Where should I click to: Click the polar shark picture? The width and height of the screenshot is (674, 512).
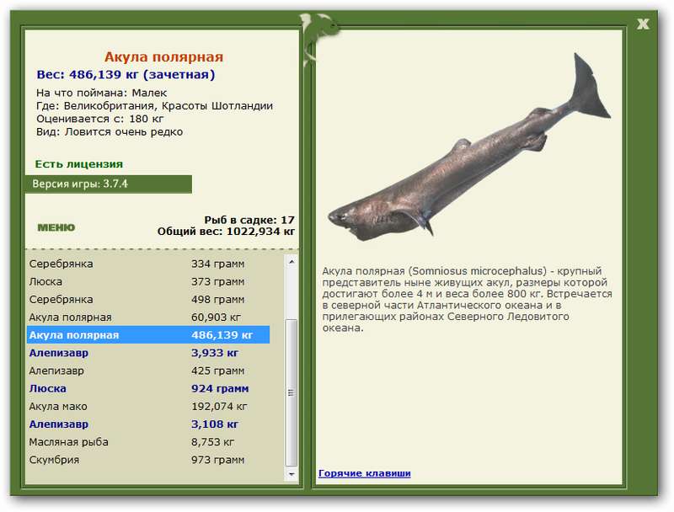point(469,146)
